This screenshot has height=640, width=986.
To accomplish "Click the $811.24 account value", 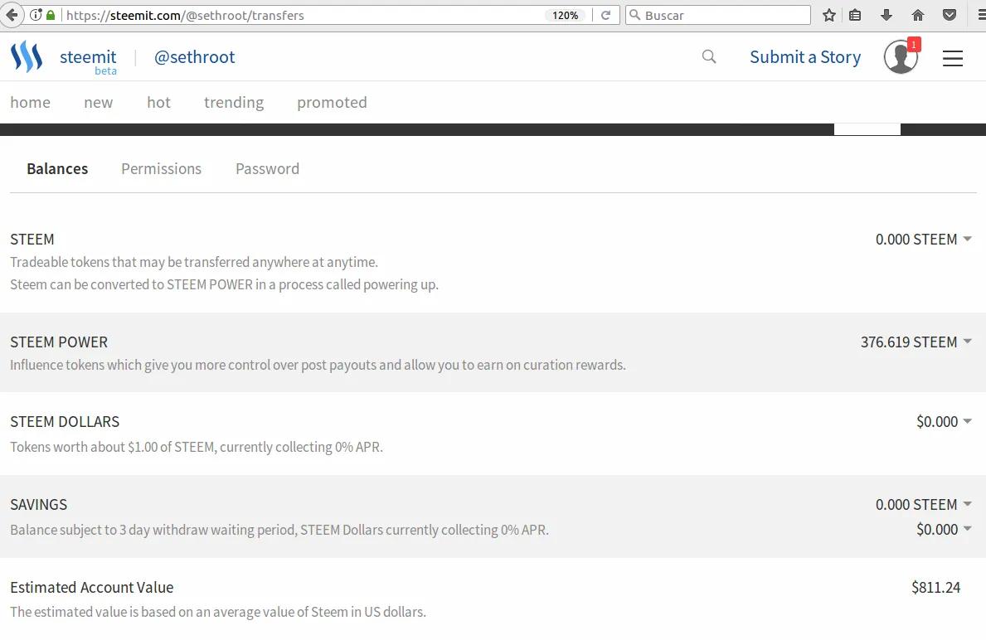I will coord(935,587).
